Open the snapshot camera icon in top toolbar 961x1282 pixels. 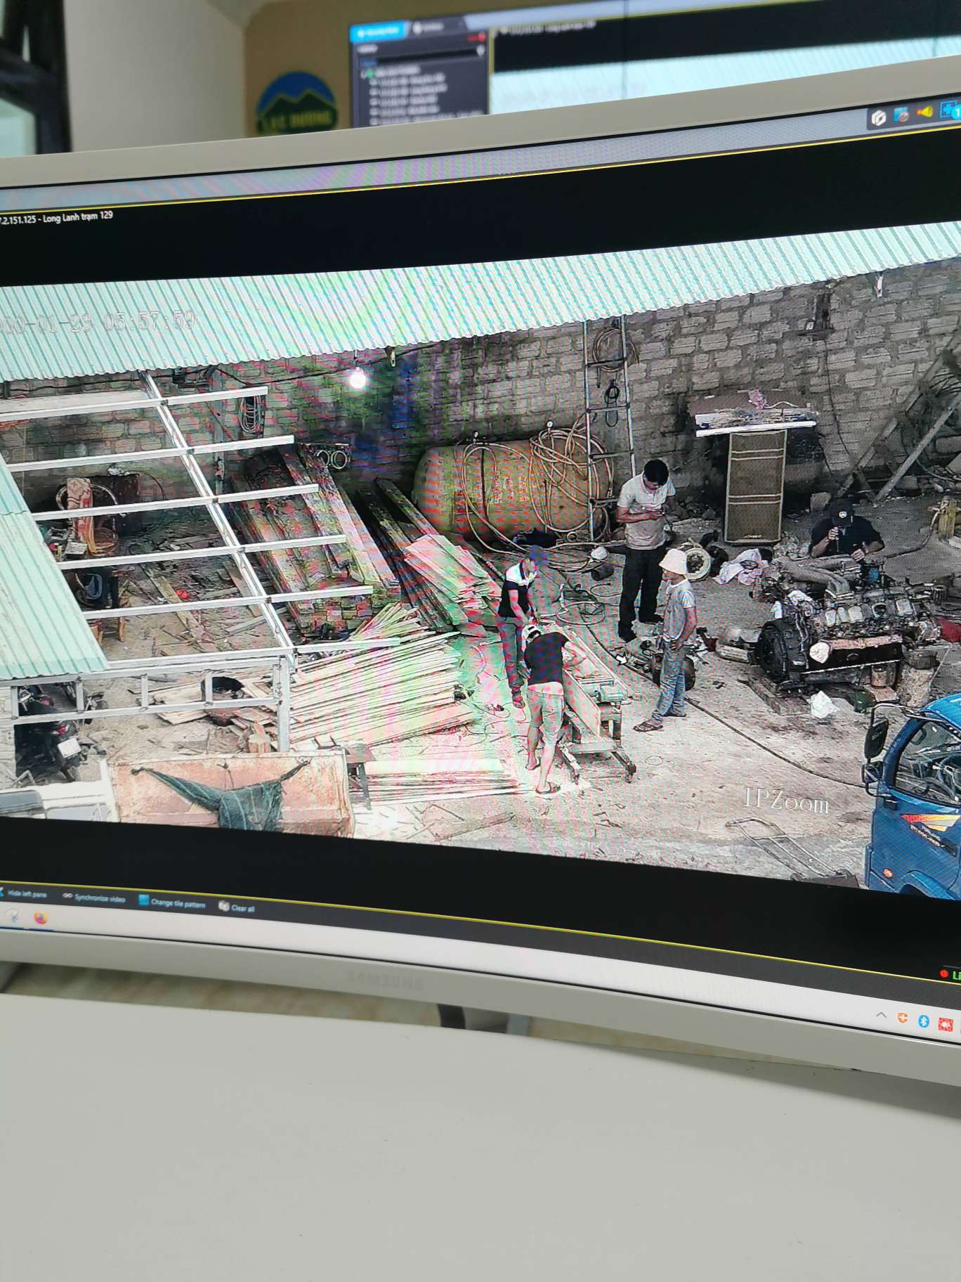901,115
